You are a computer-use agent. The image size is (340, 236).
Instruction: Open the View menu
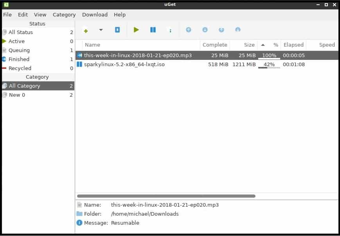tap(40, 15)
